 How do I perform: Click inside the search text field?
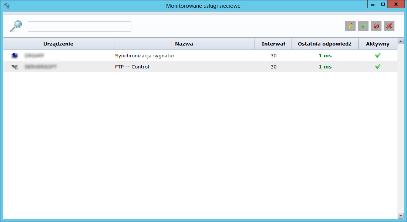click(79, 26)
